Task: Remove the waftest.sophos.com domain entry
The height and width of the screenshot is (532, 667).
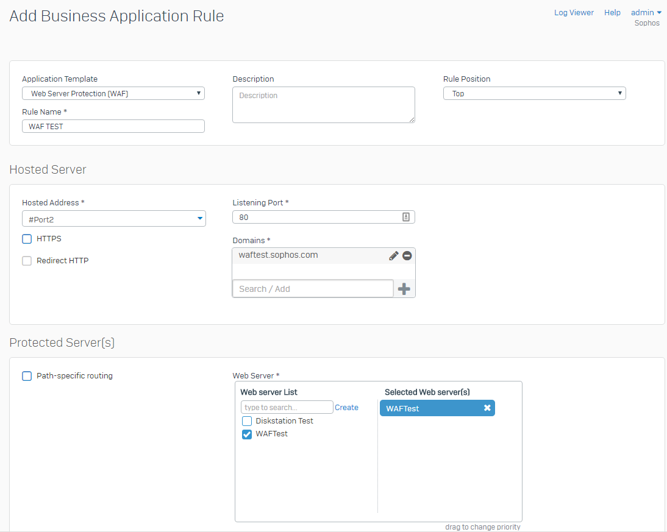Action: coord(407,255)
